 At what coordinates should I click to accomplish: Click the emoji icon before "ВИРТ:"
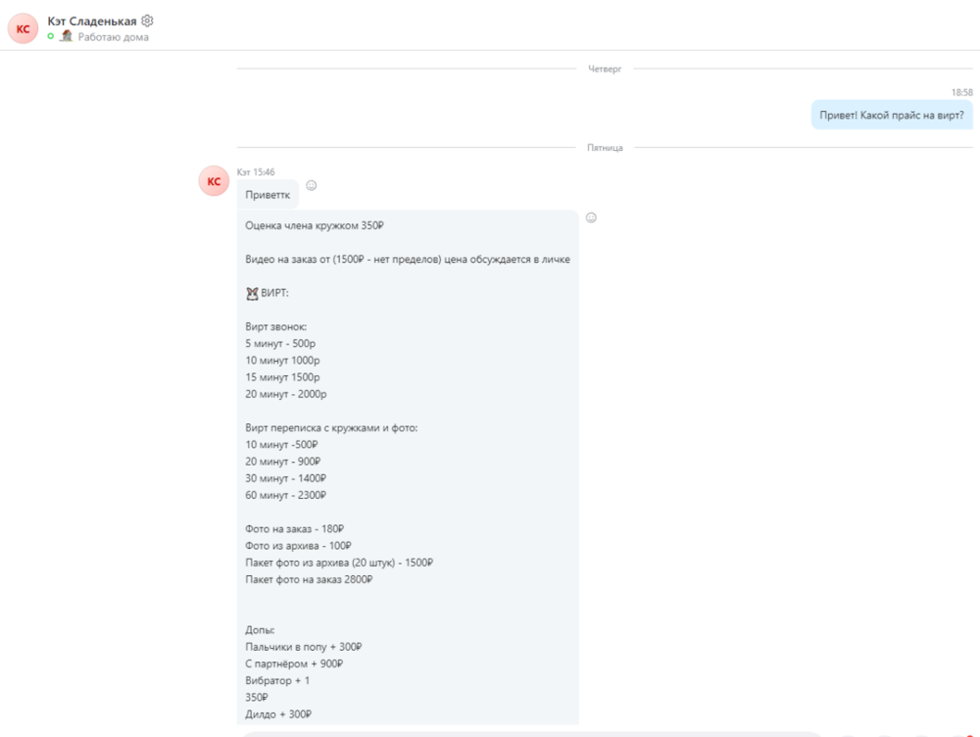tap(252, 293)
